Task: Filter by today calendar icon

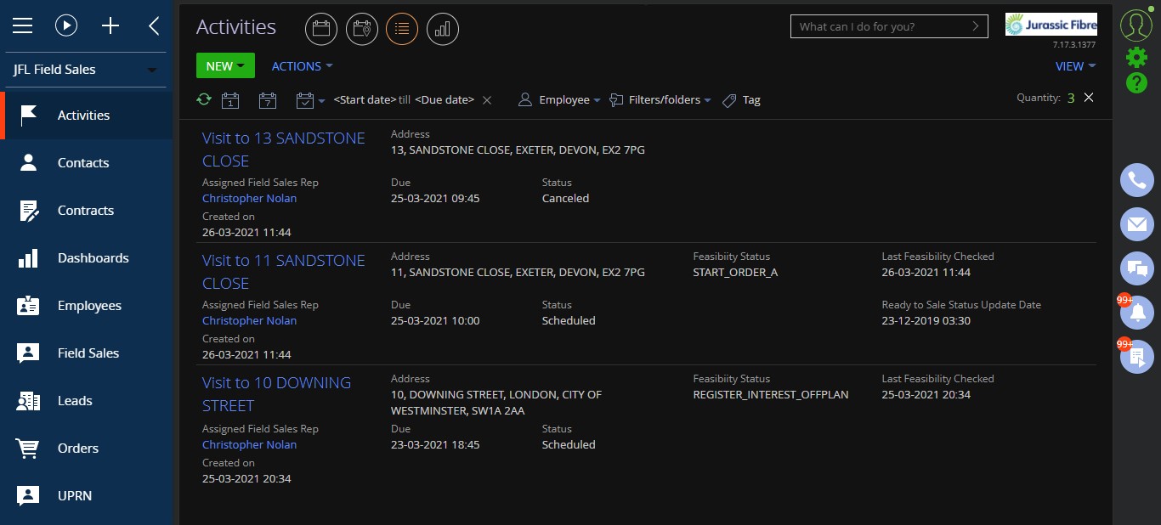Action: (x=230, y=100)
